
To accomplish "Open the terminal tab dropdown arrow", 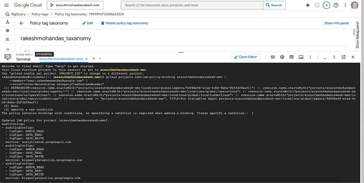I will 100,58.
